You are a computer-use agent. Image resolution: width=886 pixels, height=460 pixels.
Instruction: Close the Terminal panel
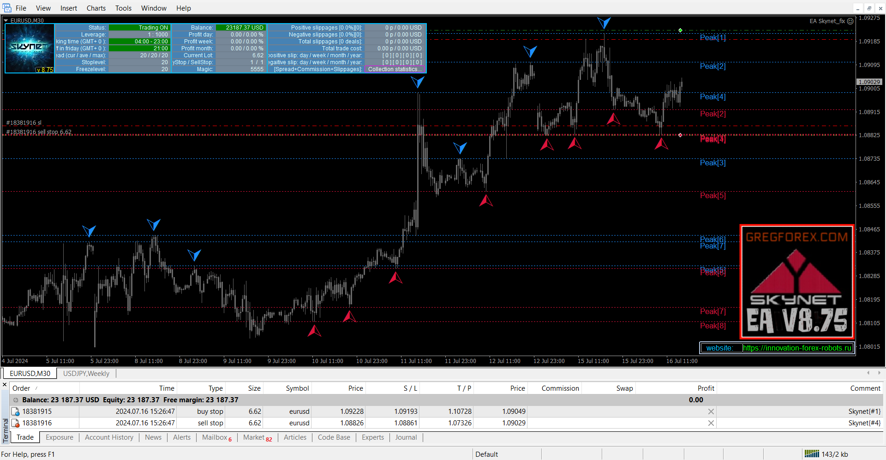click(5, 385)
